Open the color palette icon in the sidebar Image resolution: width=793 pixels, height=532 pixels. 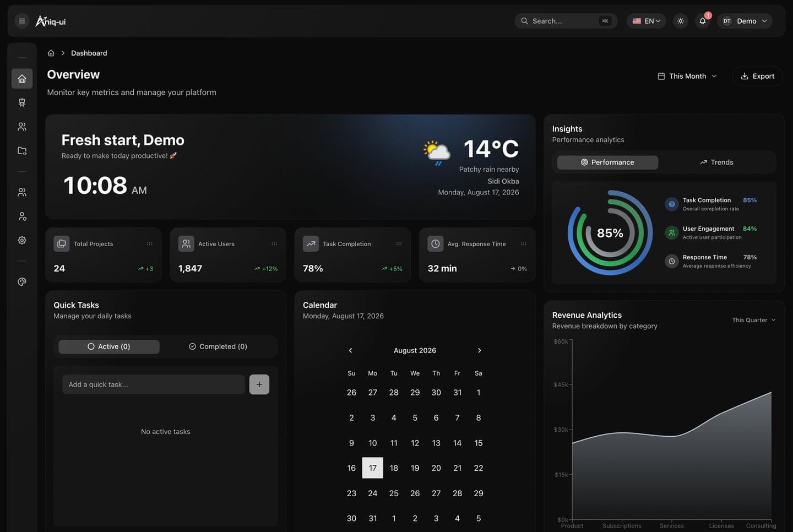coord(22,282)
